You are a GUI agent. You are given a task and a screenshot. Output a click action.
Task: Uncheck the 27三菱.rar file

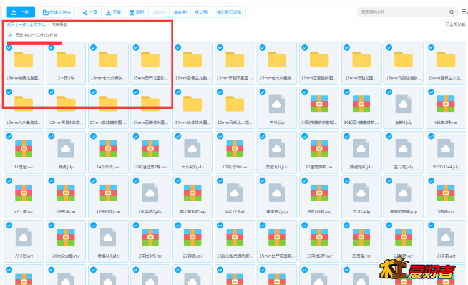[x=9, y=181]
